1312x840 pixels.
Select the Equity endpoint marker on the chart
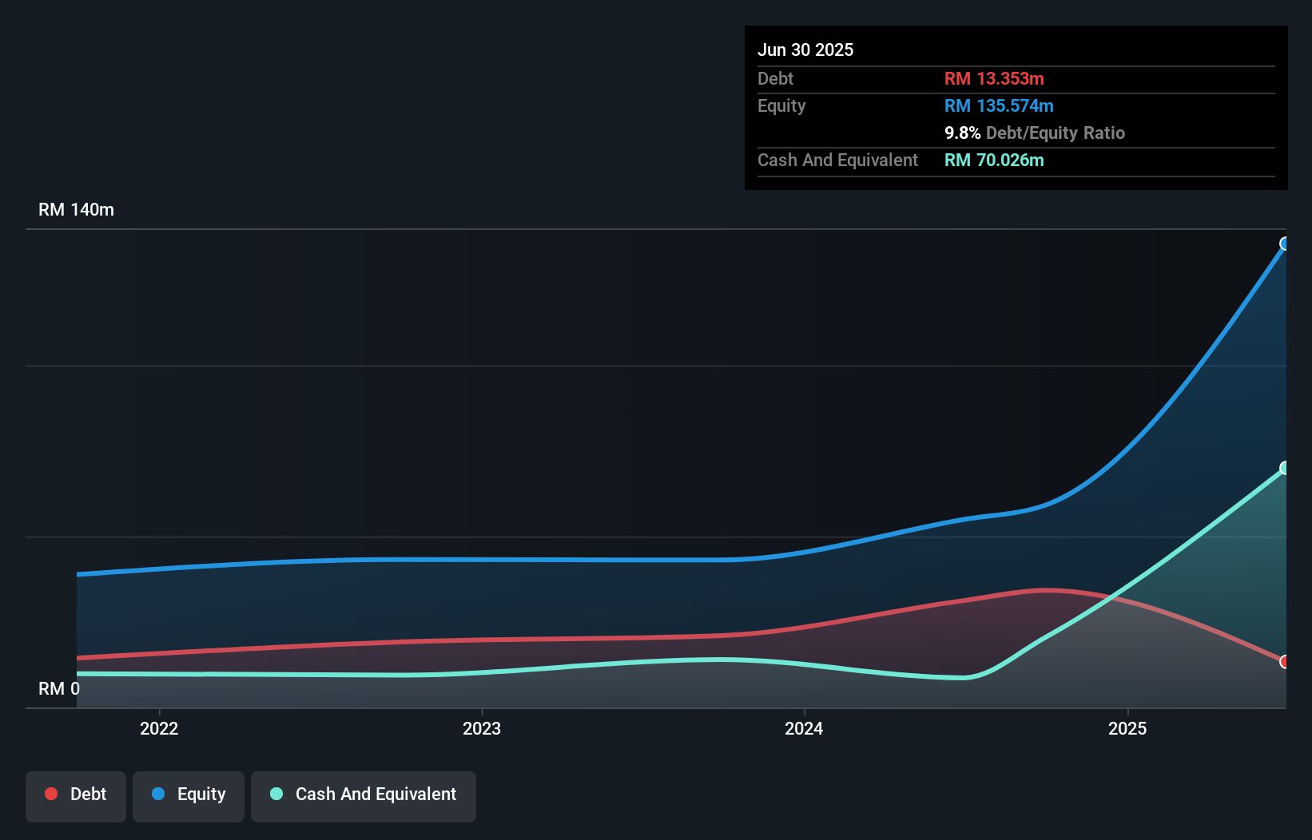click(1283, 244)
